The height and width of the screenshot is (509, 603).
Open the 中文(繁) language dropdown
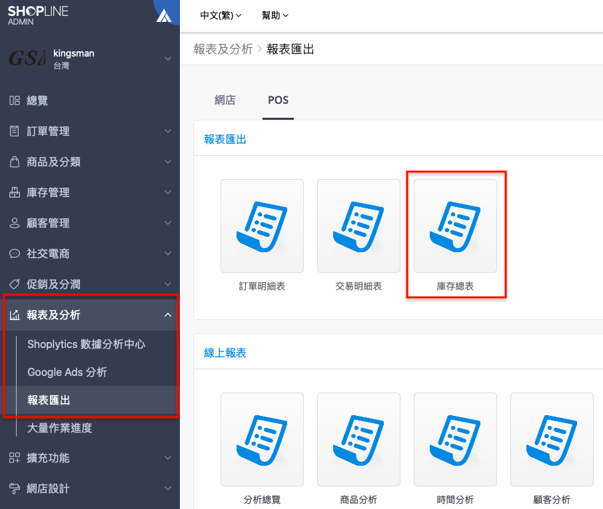pyautogui.click(x=221, y=15)
